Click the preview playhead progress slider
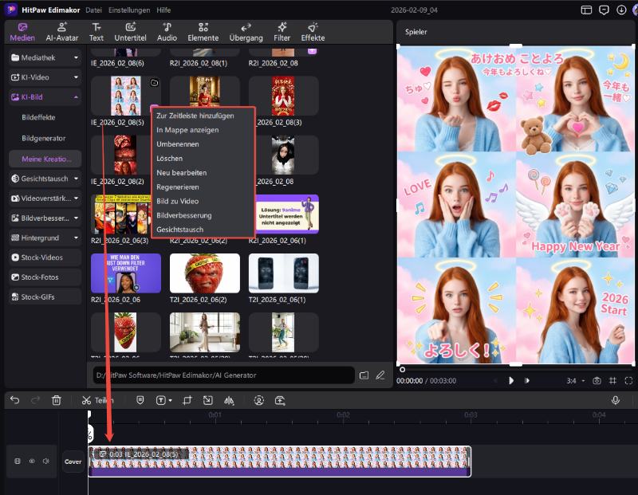The image size is (638, 495). [x=402, y=369]
